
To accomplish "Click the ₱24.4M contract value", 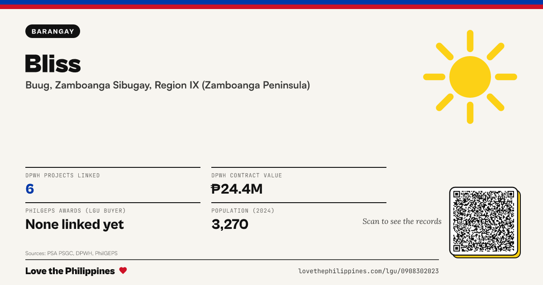I will (237, 189).
